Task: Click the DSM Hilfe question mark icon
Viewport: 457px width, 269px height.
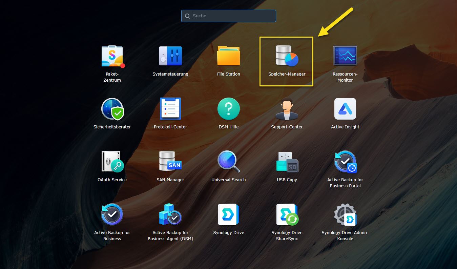Action: (x=229, y=109)
